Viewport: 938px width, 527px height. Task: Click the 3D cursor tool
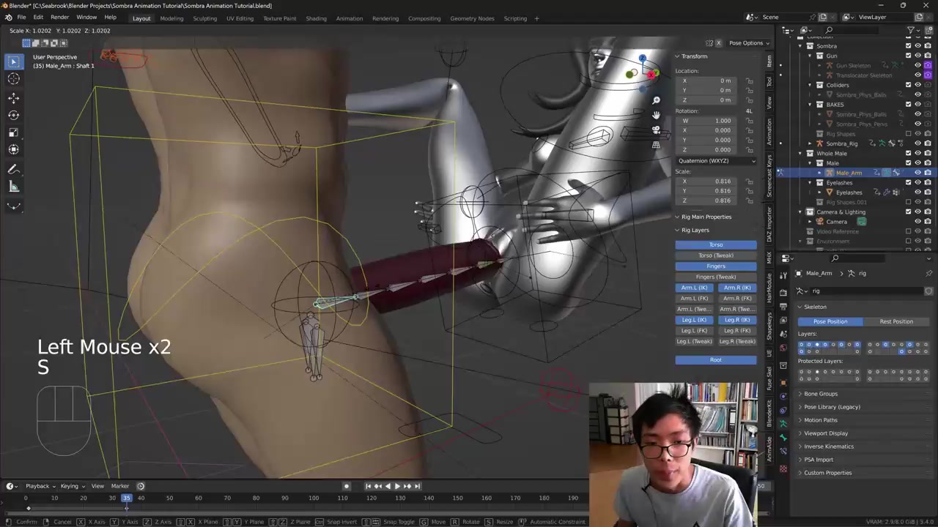[13, 79]
